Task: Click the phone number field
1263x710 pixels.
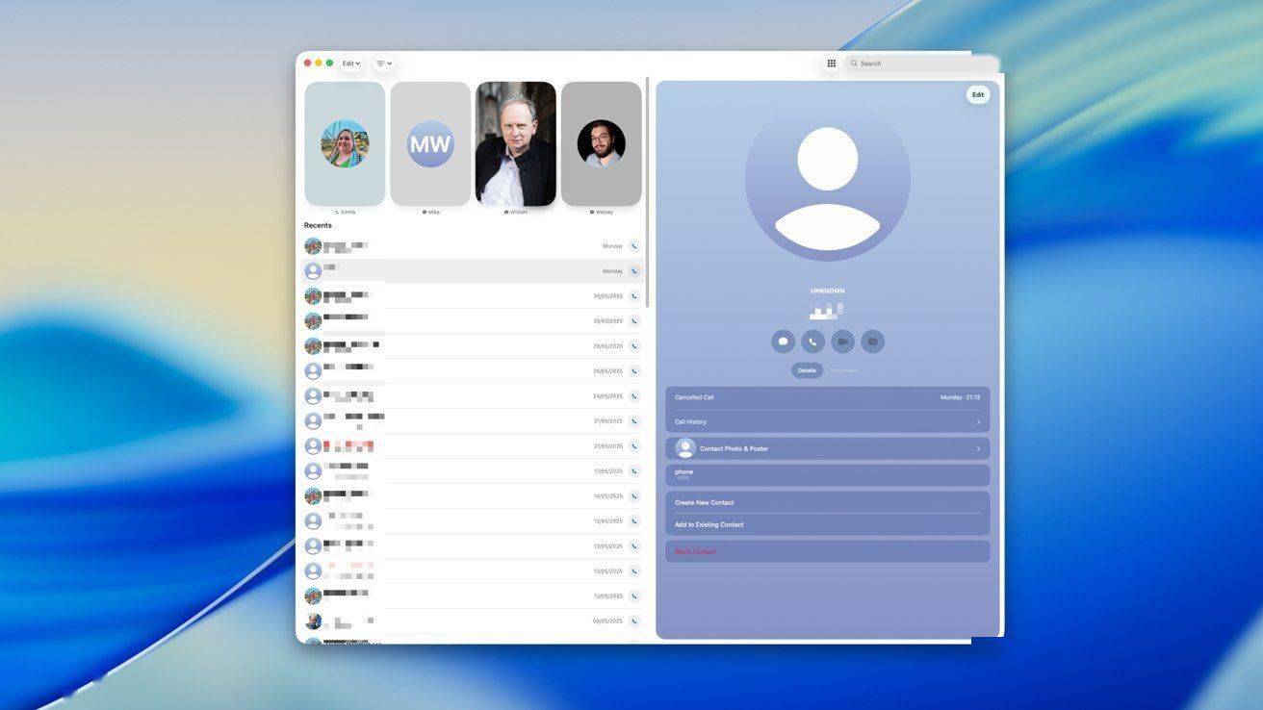Action: pyautogui.click(x=828, y=475)
